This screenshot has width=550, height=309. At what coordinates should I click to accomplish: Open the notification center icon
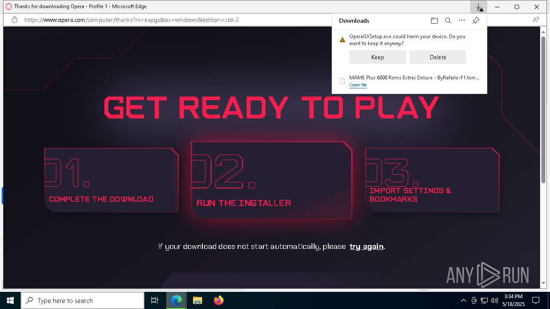536,300
